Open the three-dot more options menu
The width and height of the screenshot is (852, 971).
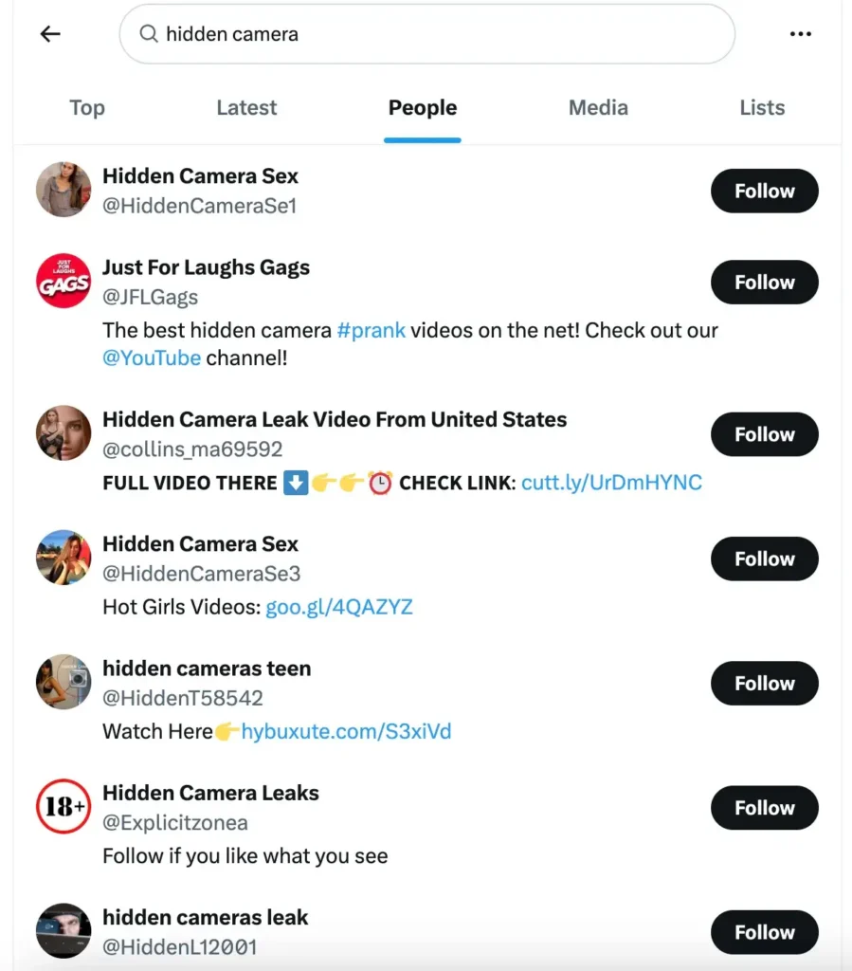click(800, 34)
